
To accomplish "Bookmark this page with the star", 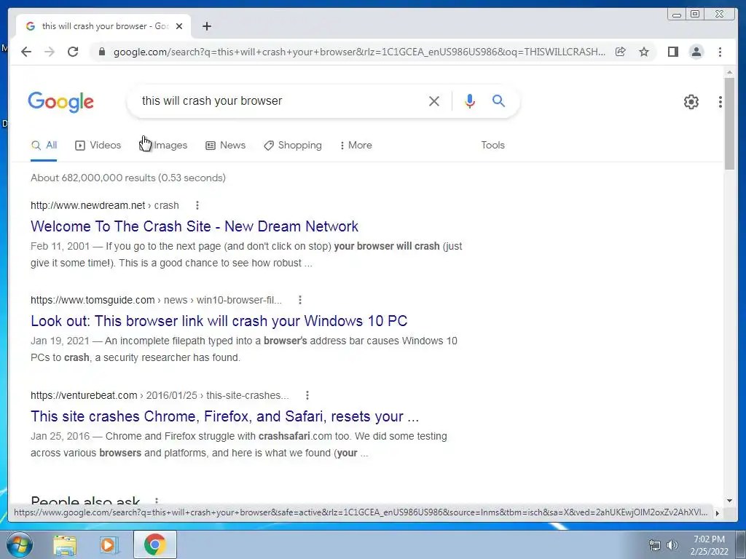I will pos(644,52).
